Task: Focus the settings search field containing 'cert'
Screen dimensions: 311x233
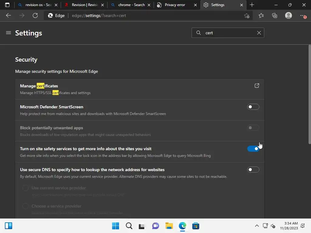Action: tap(228, 33)
